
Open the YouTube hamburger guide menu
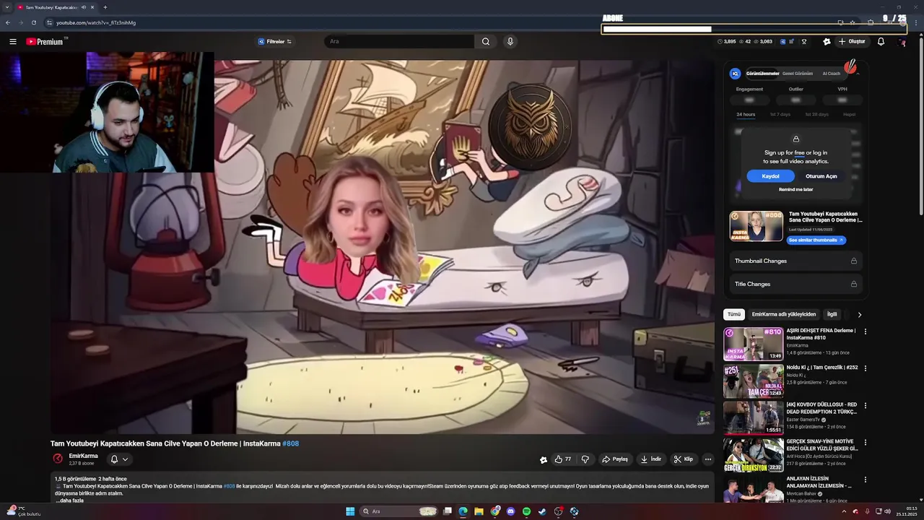tap(12, 42)
